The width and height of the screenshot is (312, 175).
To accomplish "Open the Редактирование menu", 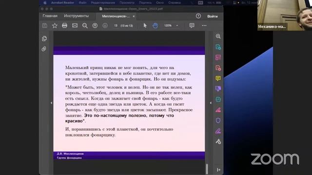I will pyautogui.click(x=103, y=2).
